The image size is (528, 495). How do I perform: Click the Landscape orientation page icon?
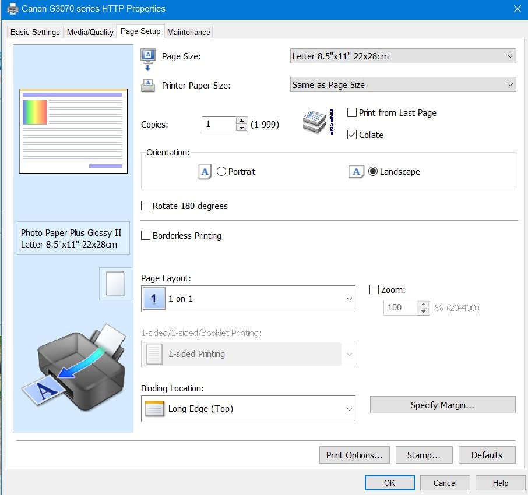point(356,172)
